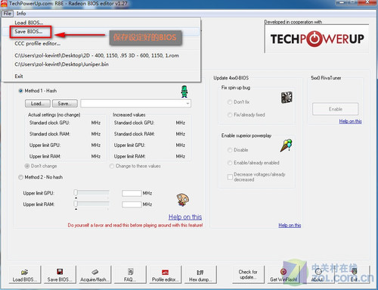Viewport: 378px width, 290px height.
Task: Adjust the Upper limit GPU slider
Action: pos(76,192)
